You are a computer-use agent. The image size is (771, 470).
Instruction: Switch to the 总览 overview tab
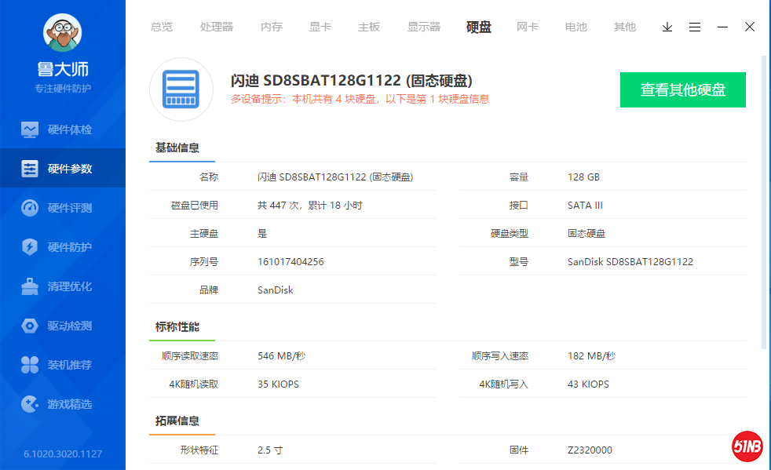coord(162,27)
